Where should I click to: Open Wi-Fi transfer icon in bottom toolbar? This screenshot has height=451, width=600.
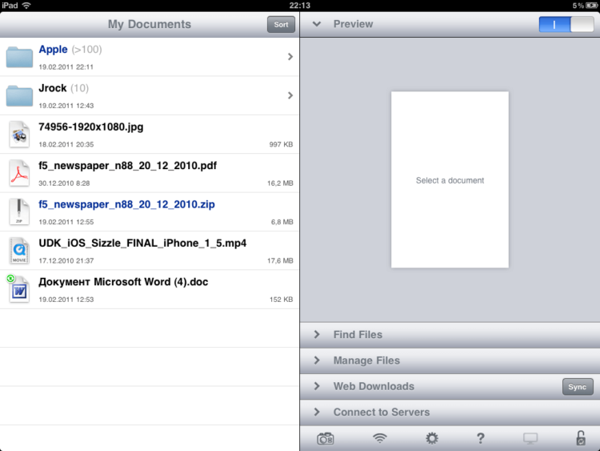pyautogui.click(x=380, y=438)
